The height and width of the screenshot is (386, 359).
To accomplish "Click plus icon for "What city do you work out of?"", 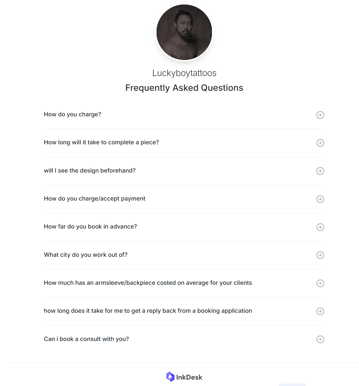I will pyautogui.click(x=320, y=255).
